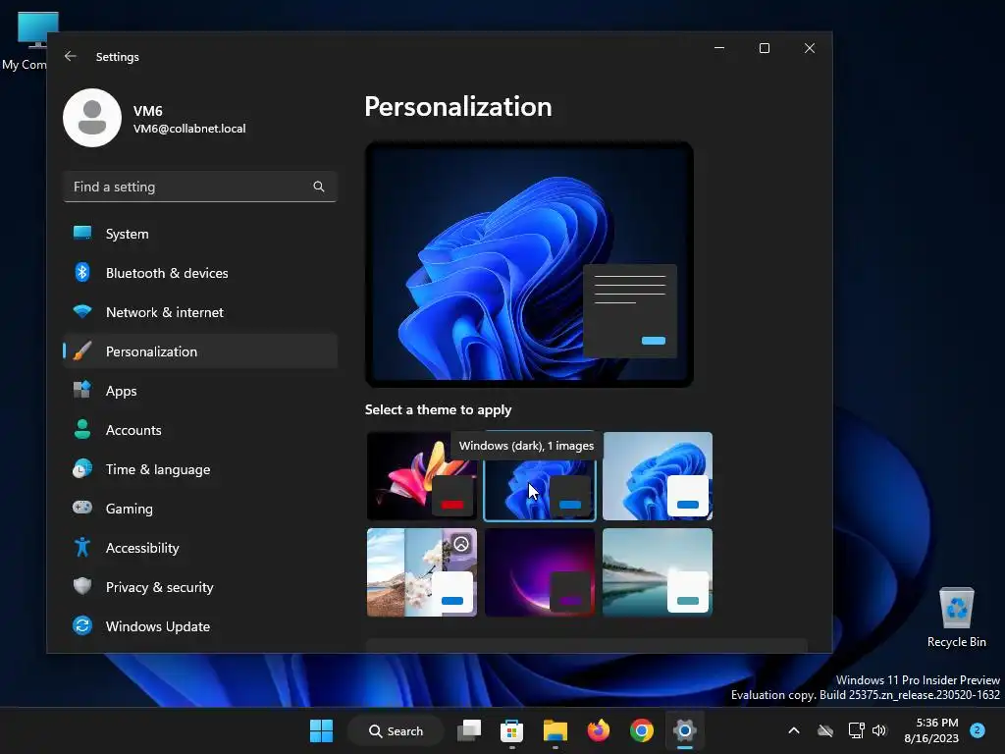Click the cloud sync tray icon

(x=825, y=730)
